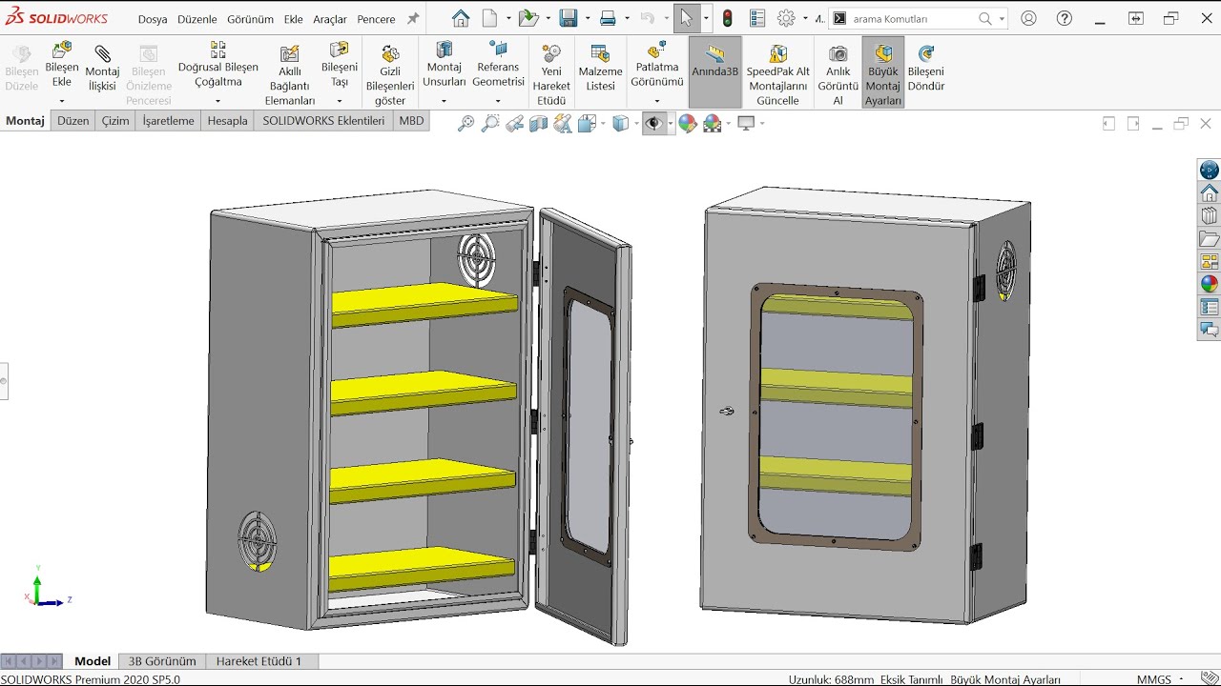Viewport: 1221px width, 686px height.
Task: Expand the Select tool dropdown arrow
Action: tap(706, 18)
